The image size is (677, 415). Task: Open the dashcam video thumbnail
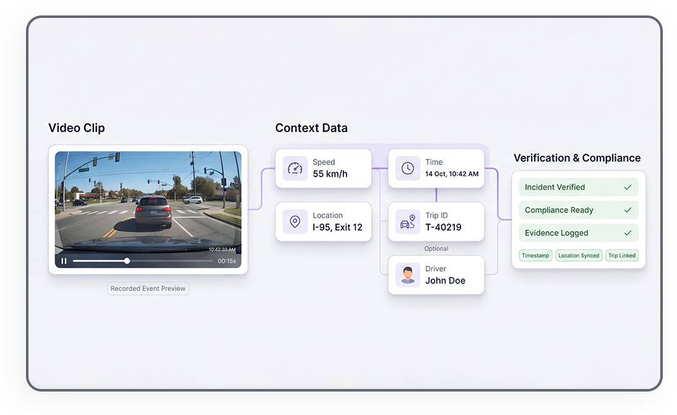[x=148, y=209]
